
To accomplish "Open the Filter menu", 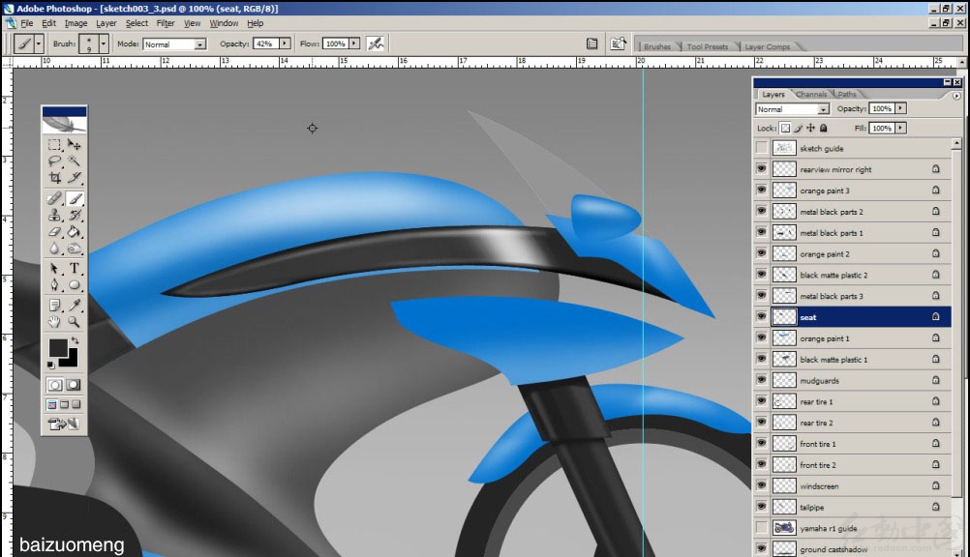I will click(x=166, y=23).
